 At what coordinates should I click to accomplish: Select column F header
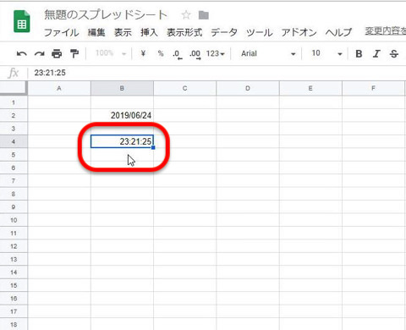pyautogui.click(x=373, y=88)
